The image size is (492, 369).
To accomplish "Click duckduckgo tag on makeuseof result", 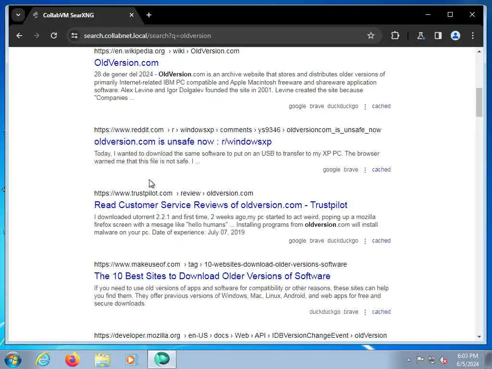I will [325, 312].
